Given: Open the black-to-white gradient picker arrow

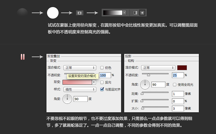Looking at the screenshot, I should click(124, 13).
